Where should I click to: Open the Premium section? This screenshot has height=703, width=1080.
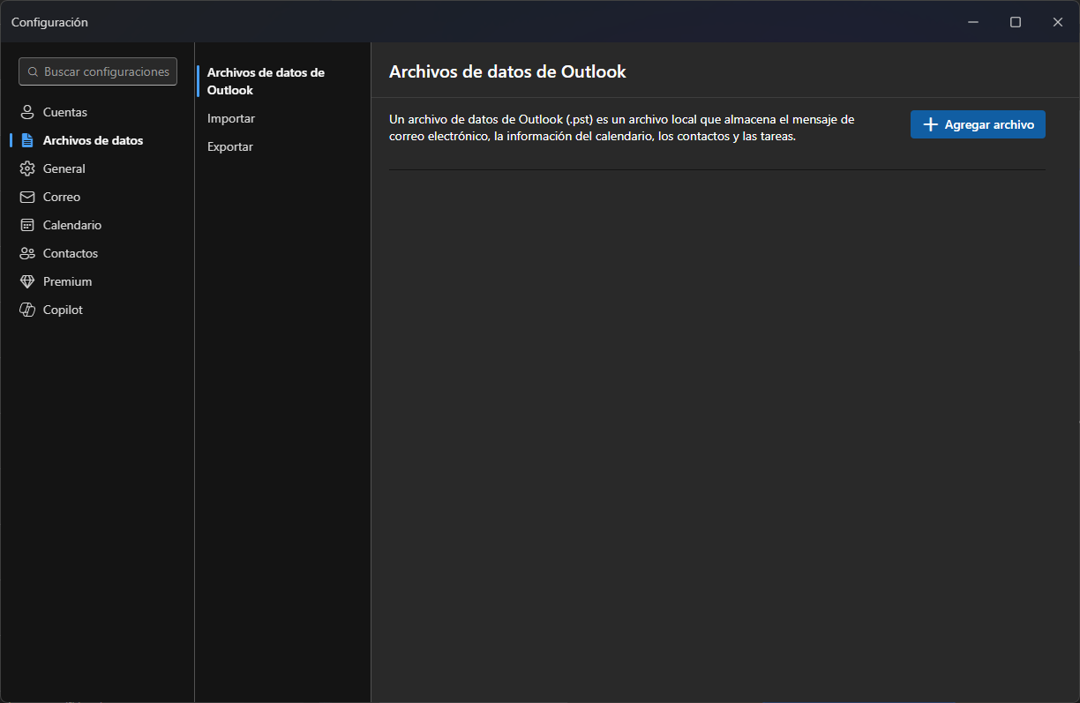click(97, 281)
